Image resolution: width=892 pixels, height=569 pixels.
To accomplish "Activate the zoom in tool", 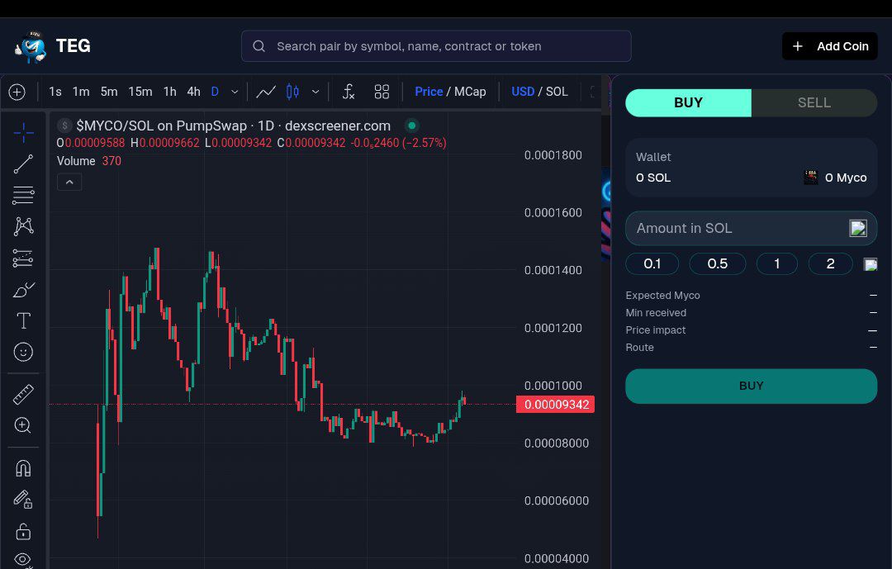I will tap(23, 425).
